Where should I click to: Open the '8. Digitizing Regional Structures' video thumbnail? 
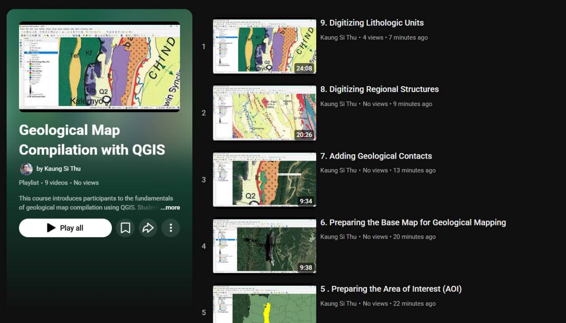[x=264, y=113]
